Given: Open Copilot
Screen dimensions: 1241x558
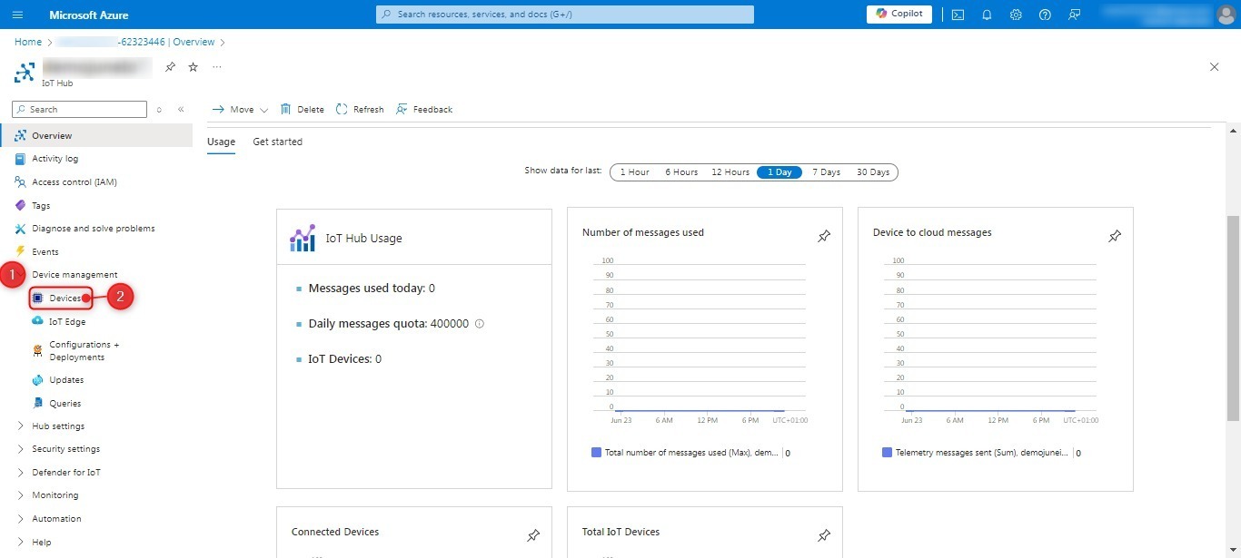Looking at the screenshot, I should 899,15.
